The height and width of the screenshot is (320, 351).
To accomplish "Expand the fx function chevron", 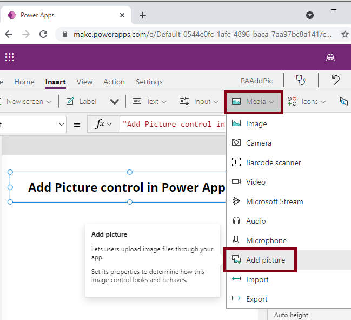I will [109, 124].
